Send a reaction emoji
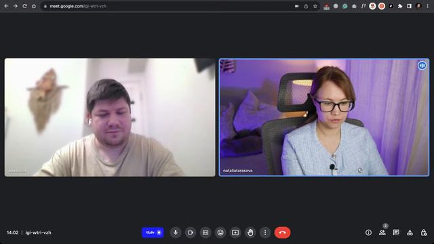 [220, 232]
